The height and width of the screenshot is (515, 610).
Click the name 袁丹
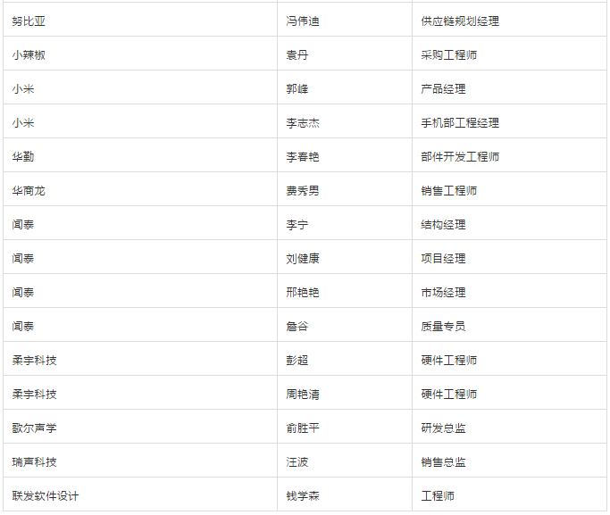point(297,54)
